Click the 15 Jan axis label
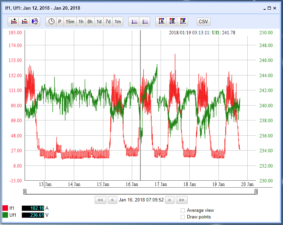 point(103,184)
